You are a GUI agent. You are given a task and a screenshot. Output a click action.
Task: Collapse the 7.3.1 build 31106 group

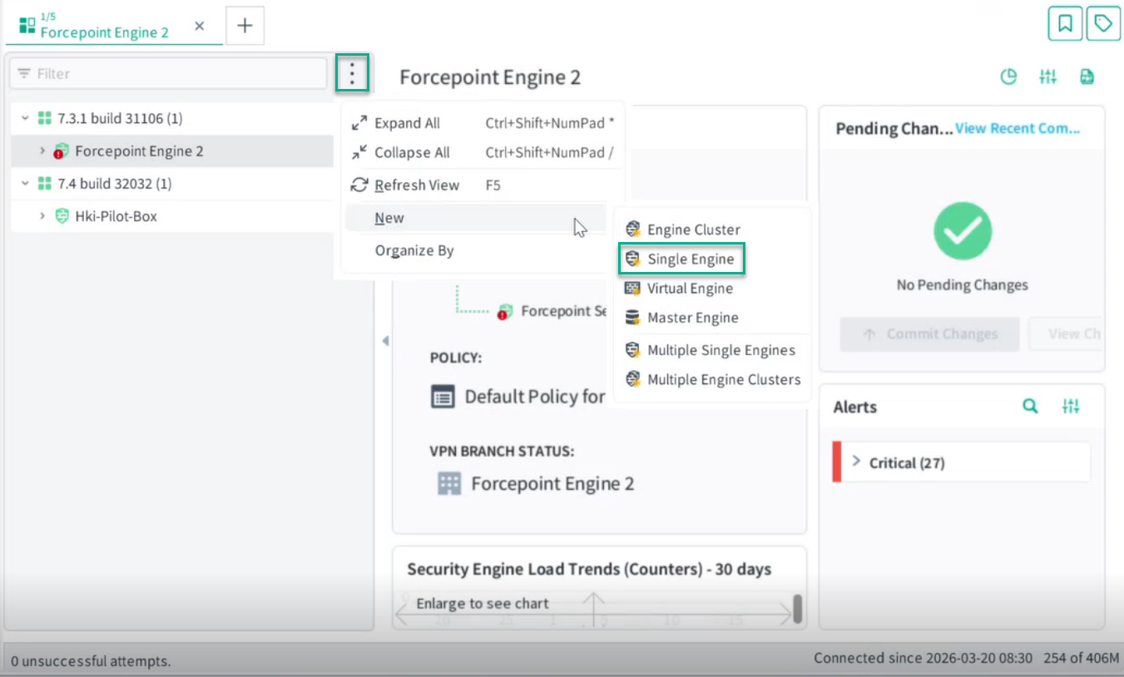click(x=25, y=119)
